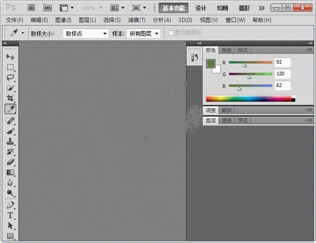Screen dimensions: 316x243
Task: Click the 基本功能 workspace button
Action: point(173,8)
